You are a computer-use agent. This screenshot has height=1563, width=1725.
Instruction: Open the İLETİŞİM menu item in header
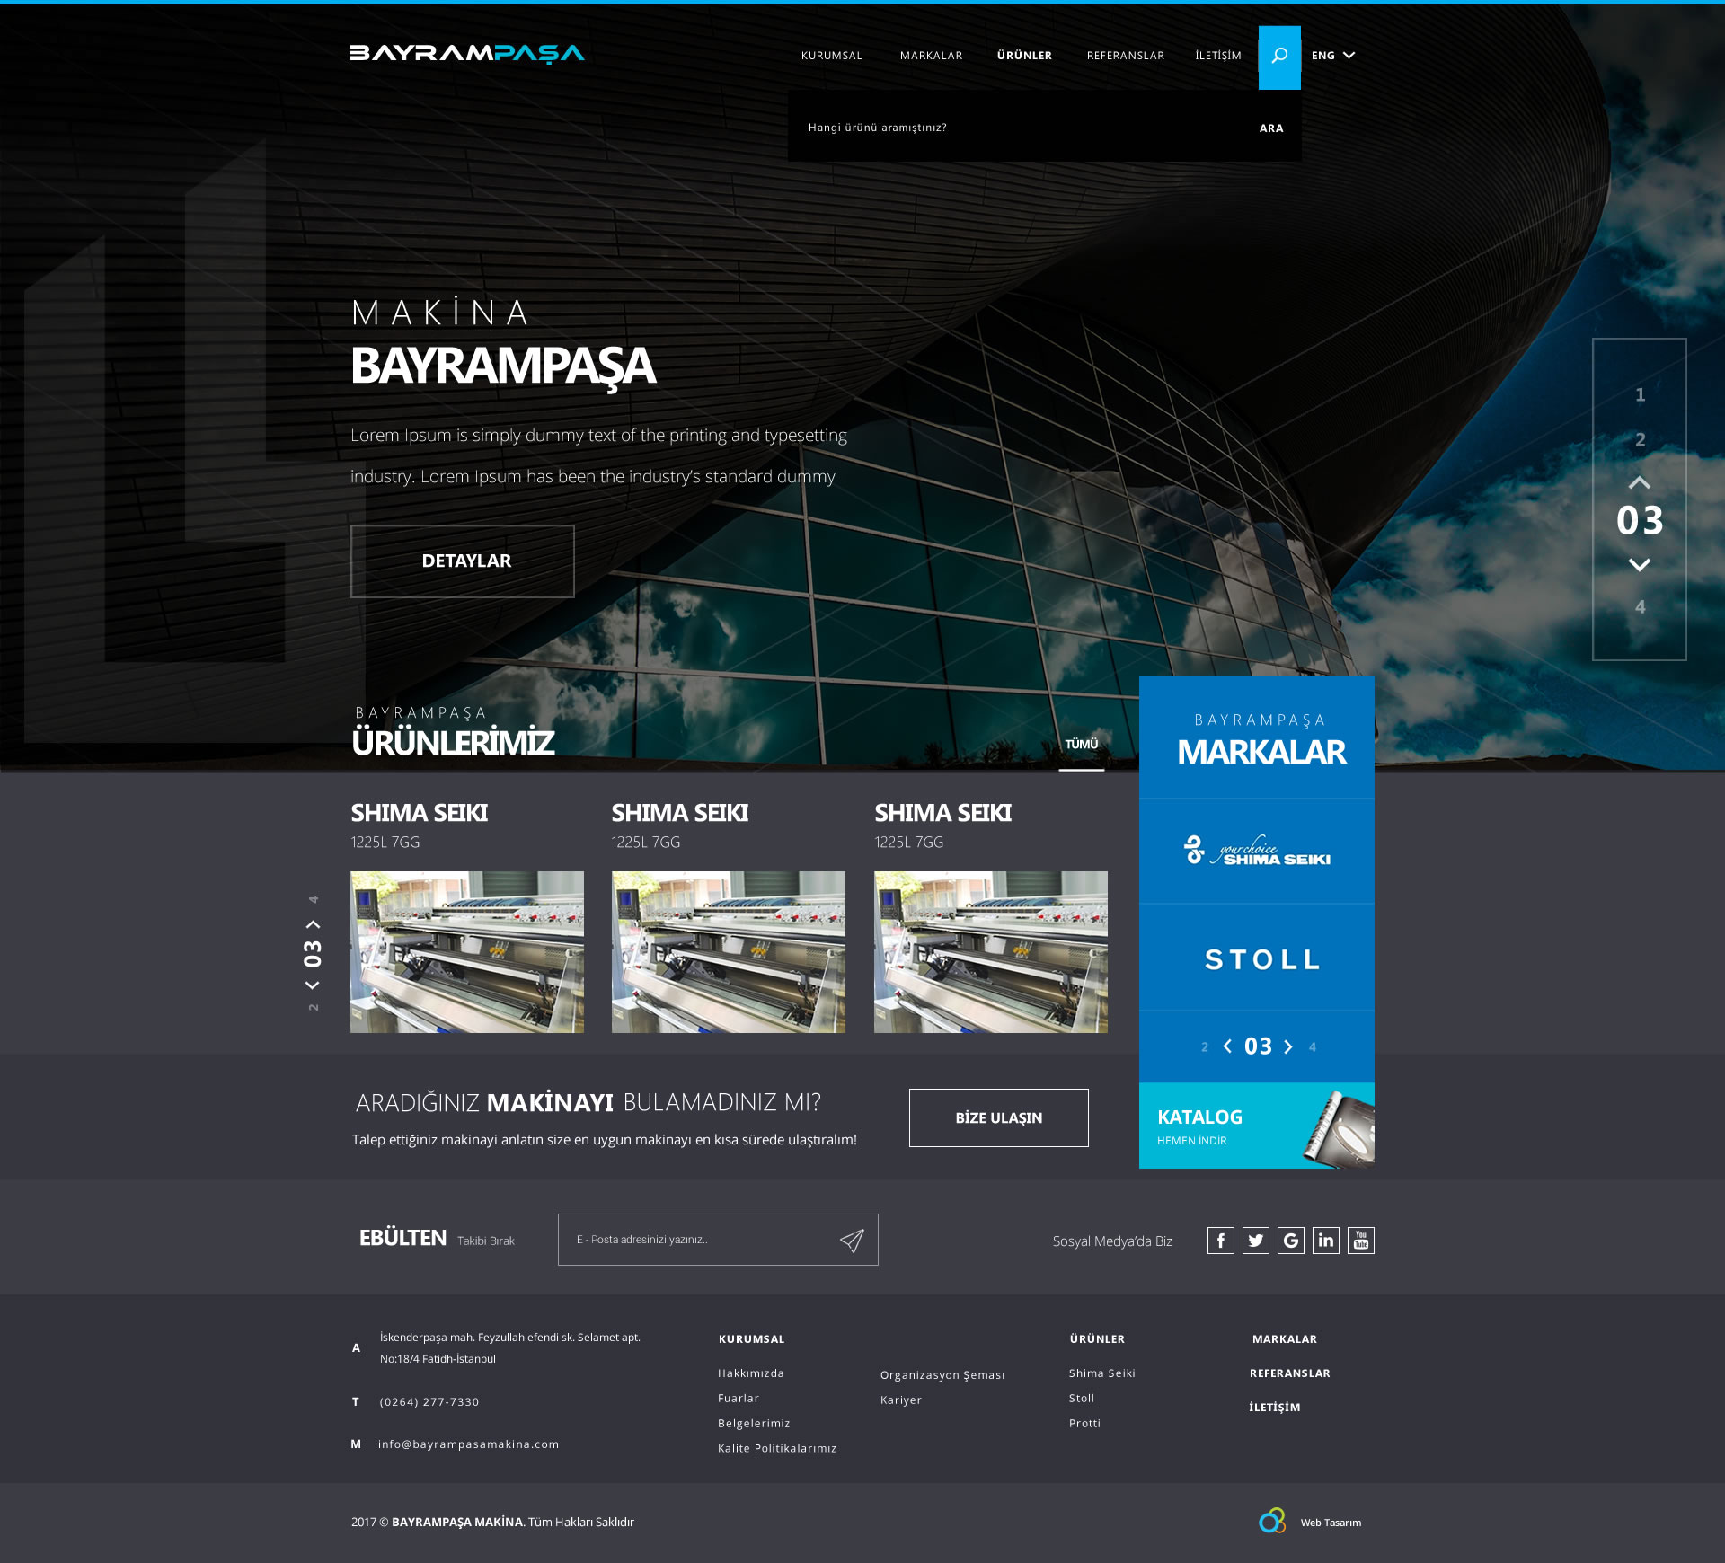click(x=1218, y=56)
